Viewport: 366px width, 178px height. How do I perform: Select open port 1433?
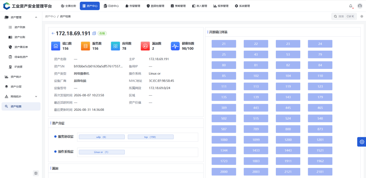click(x=256, y=150)
